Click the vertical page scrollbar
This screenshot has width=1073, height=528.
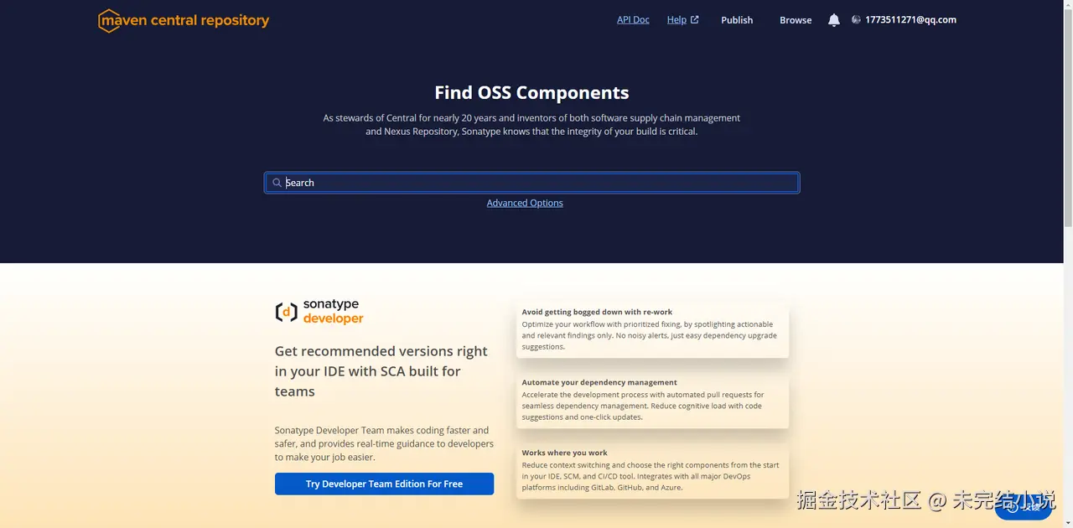[1068, 117]
